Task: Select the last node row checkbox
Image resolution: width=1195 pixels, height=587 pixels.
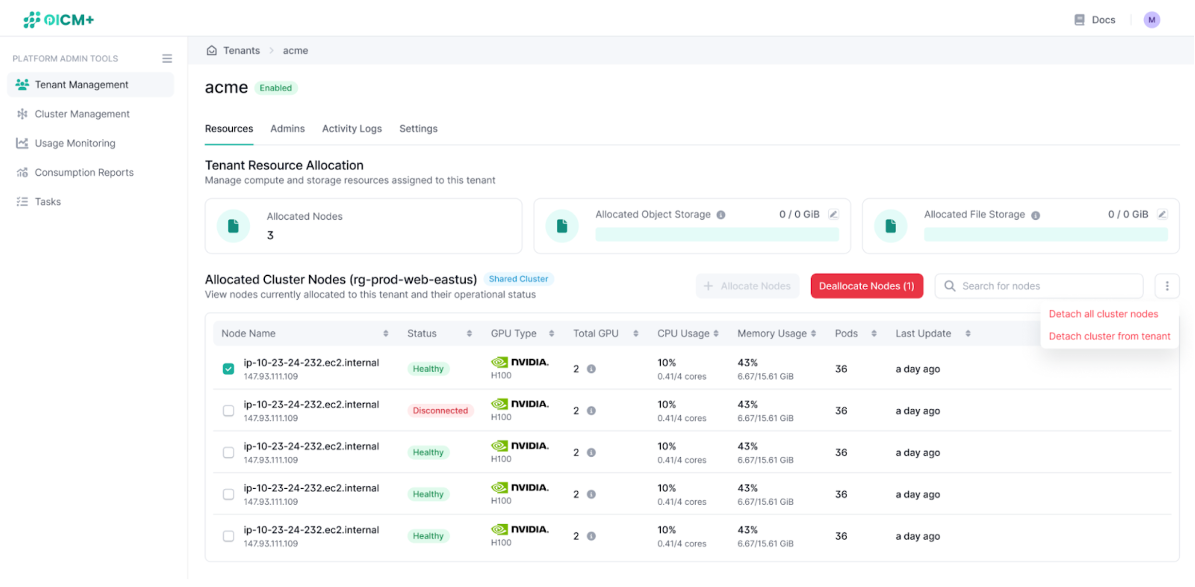Action: 228,536
